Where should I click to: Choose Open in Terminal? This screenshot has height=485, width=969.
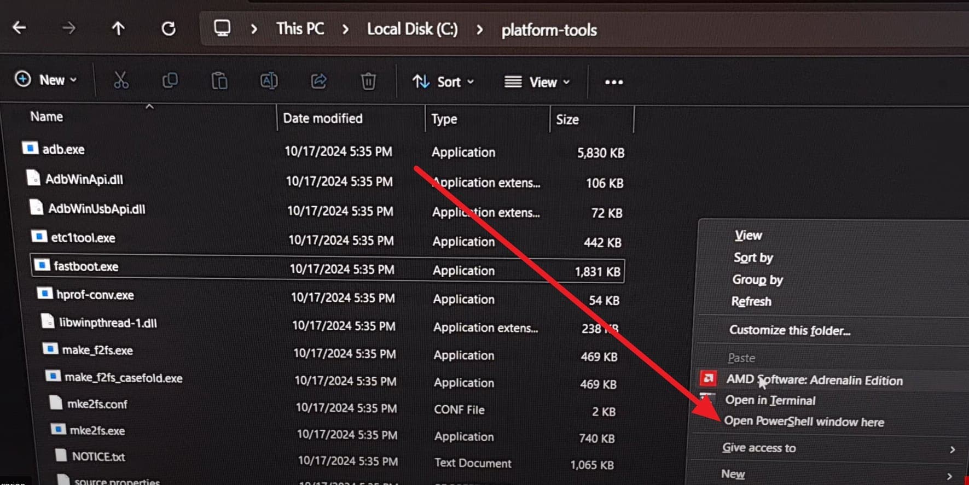pos(770,401)
